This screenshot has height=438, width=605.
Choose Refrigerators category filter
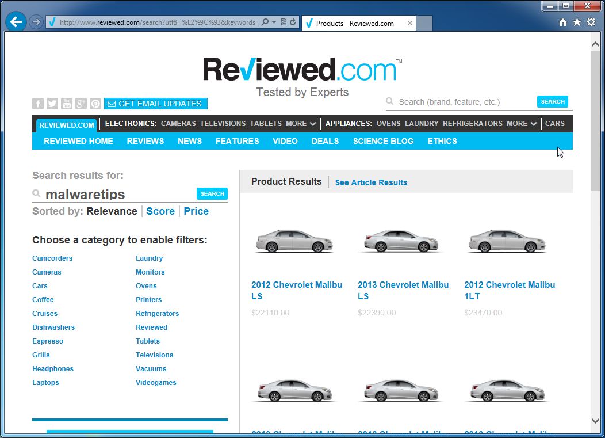coord(158,313)
